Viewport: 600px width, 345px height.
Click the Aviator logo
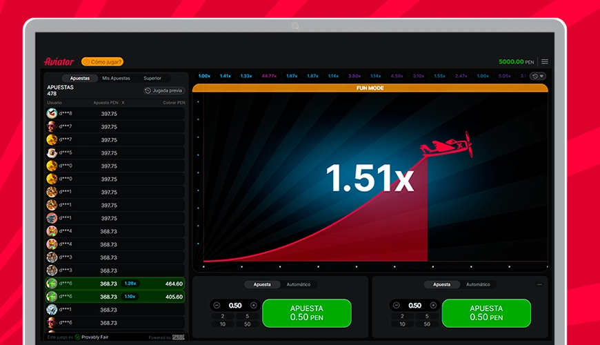click(x=59, y=61)
